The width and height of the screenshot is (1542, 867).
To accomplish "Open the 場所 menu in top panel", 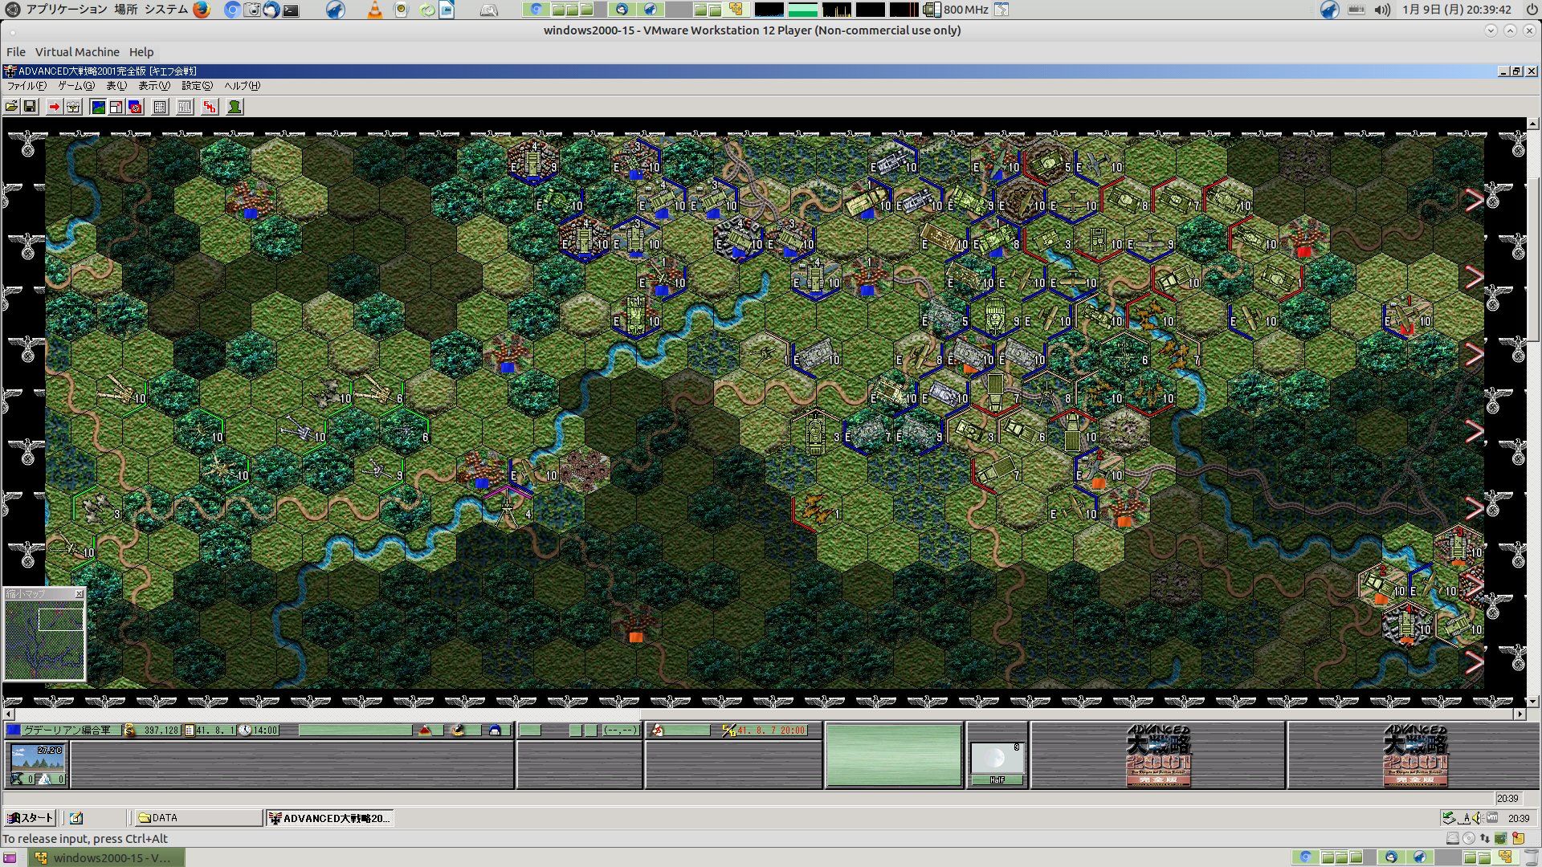I will click(x=125, y=10).
